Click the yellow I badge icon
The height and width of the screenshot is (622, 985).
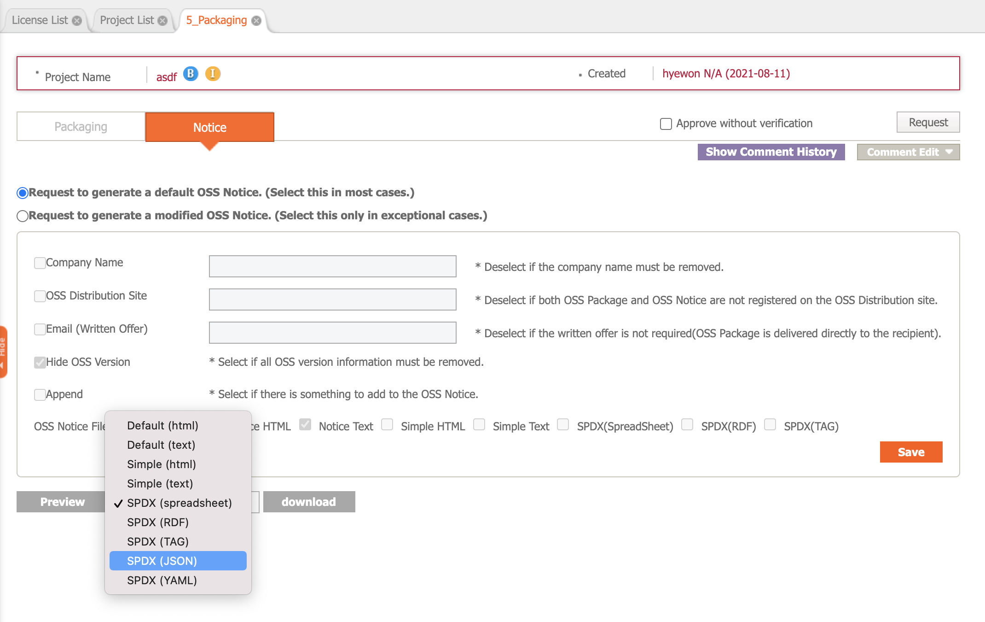(x=213, y=74)
